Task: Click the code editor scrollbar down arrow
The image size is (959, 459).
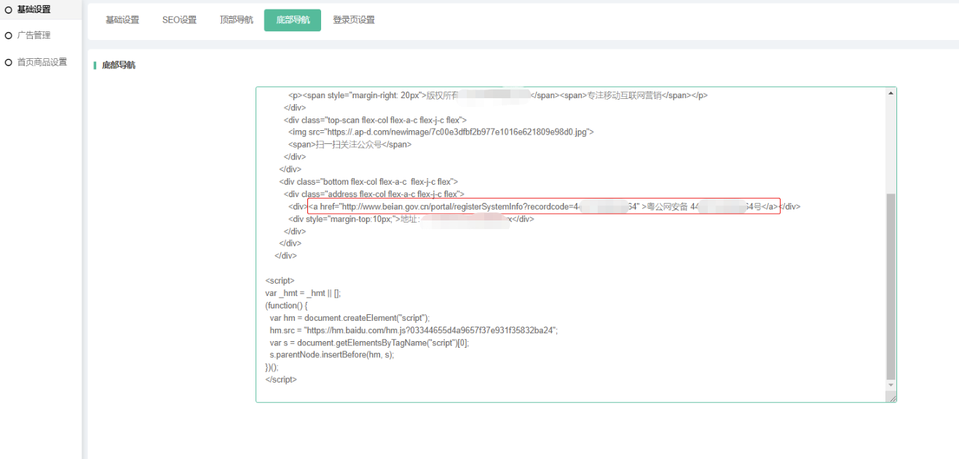Action: click(x=891, y=385)
